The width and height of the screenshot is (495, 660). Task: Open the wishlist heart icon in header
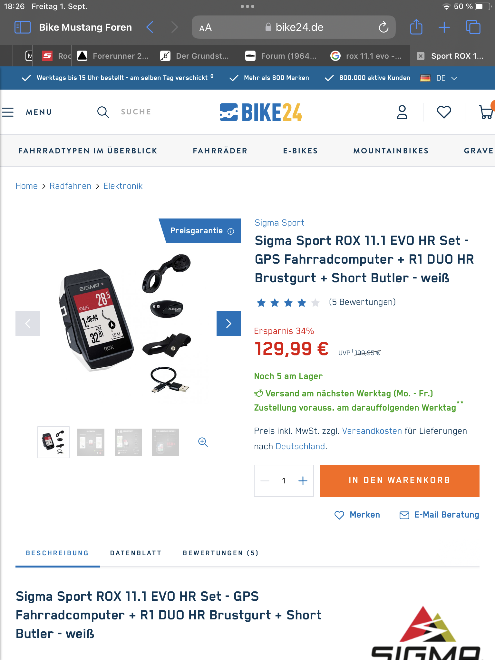pyautogui.click(x=444, y=112)
